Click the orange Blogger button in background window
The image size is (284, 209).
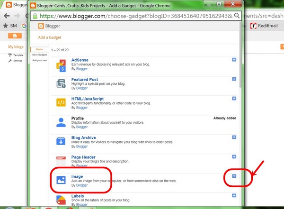pos(15,36)
